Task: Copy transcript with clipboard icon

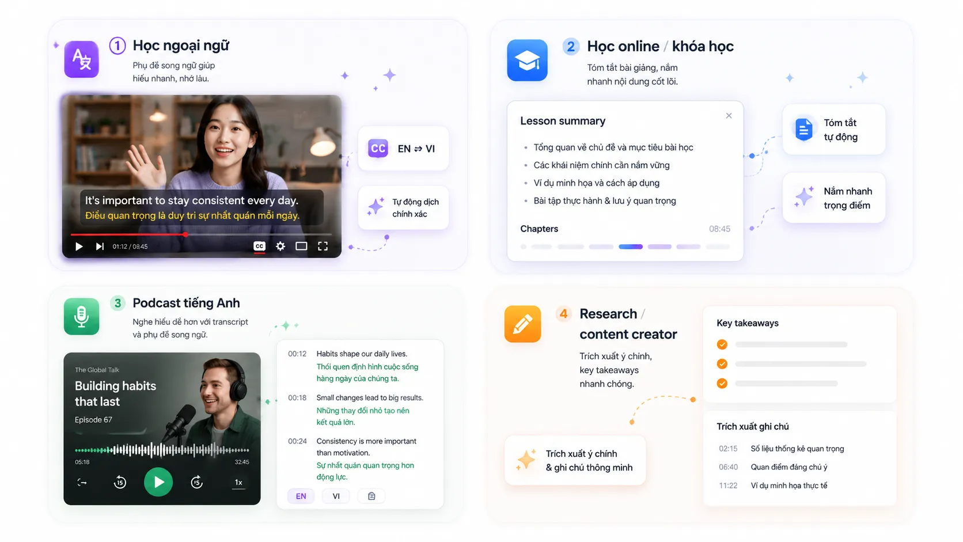Action: coord(371,496)
